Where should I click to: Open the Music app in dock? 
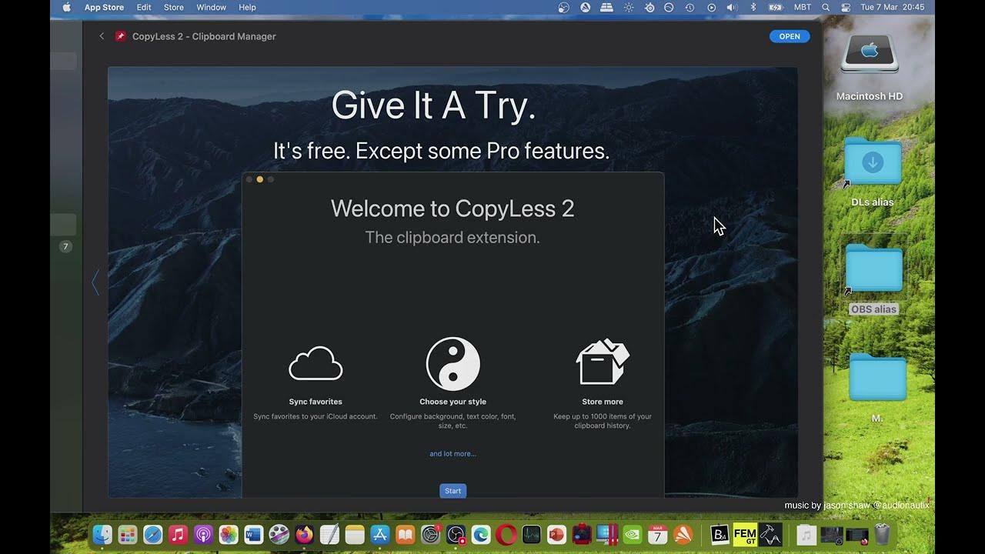pos(178,534)
